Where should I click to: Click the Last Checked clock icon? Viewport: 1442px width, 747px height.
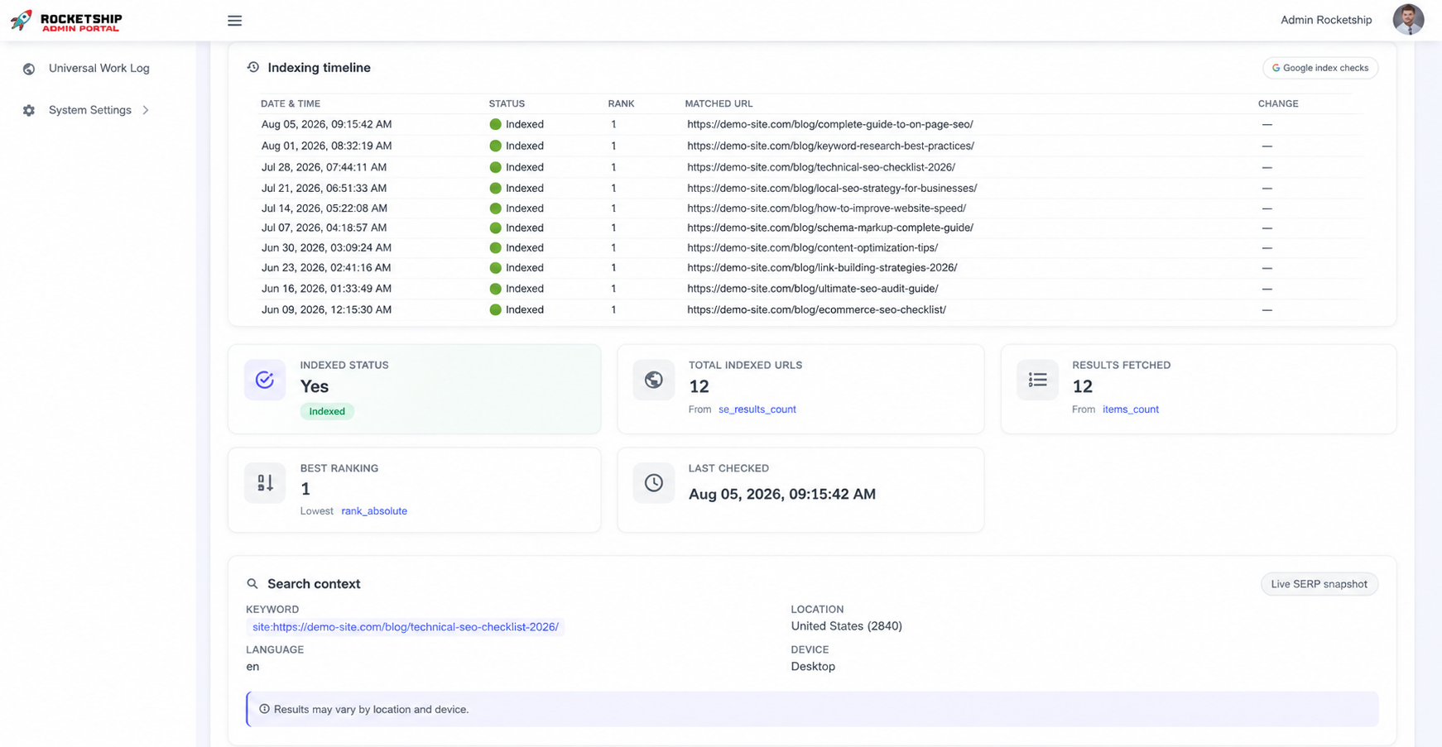click(x=654, y=482)
